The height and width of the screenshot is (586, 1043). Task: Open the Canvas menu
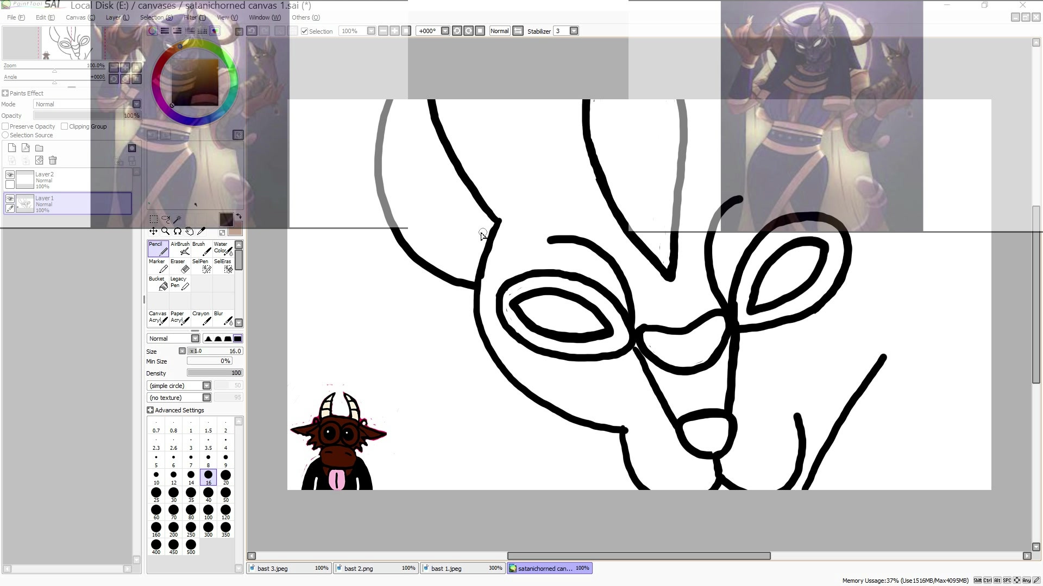point(80,17)
